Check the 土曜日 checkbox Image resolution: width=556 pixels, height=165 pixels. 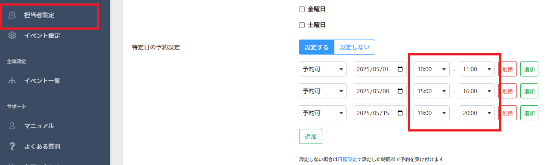tap(302, 25)
